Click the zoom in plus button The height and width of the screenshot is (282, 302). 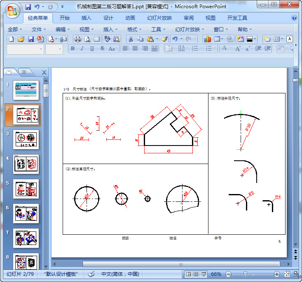coord(277,274)
